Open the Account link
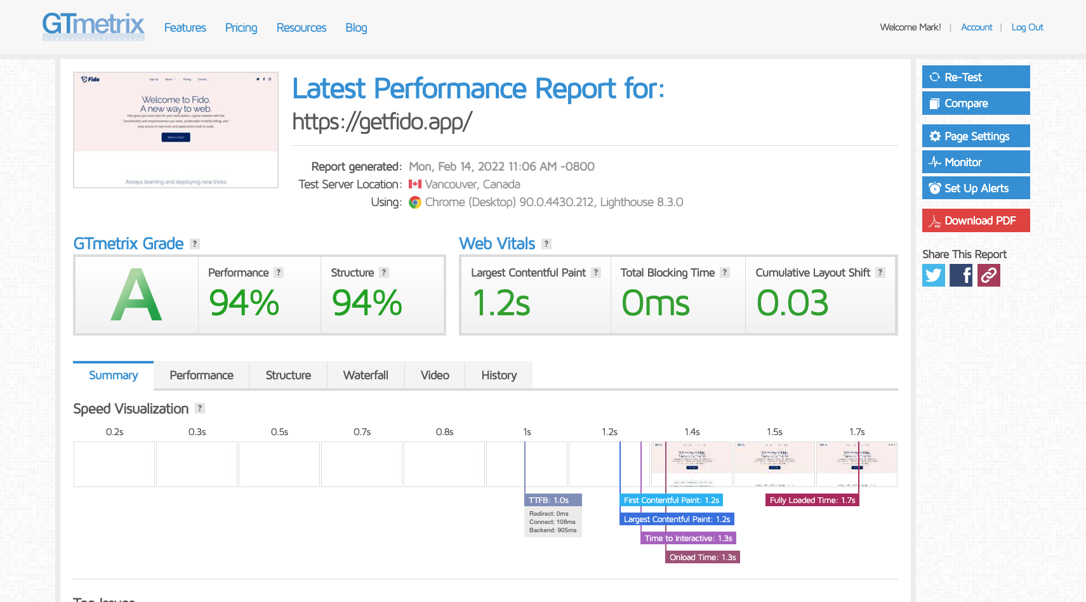 pos(976,27)
